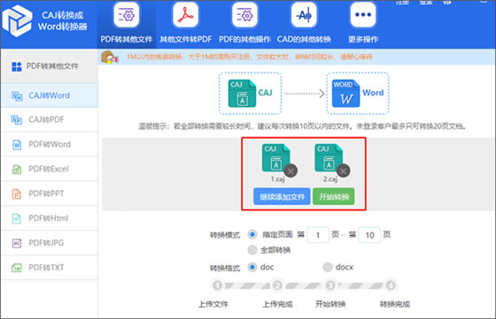The height and width of the screenshot is (319, 496).
Task: Open PDF转JPG from the sidebar
Action: point(50,243)
